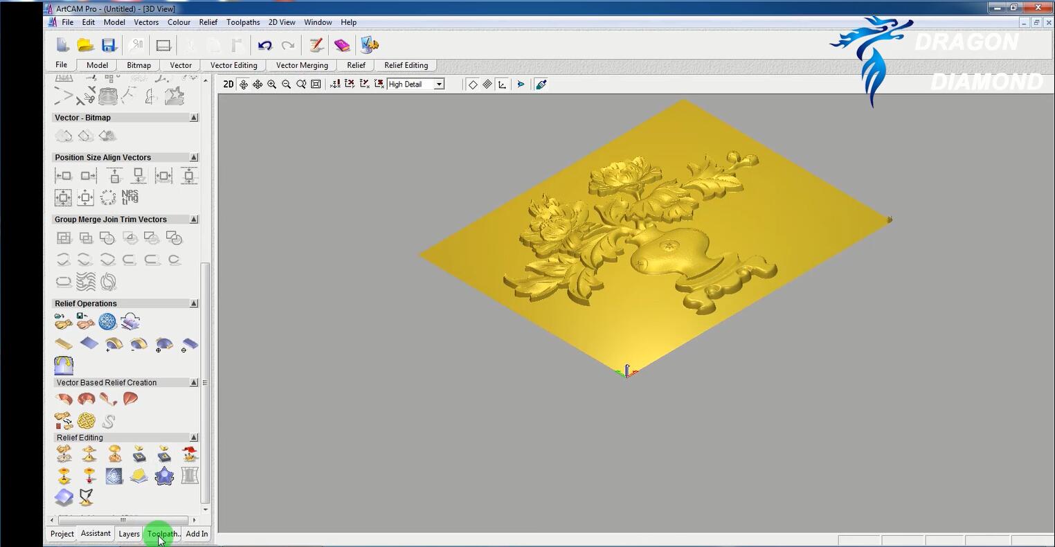Click the Undo arrow icon
The image size is (1055, 547).
264,46
